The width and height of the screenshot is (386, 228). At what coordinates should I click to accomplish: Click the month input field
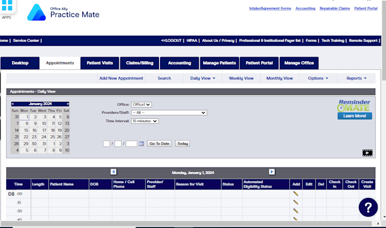(106, 144)
